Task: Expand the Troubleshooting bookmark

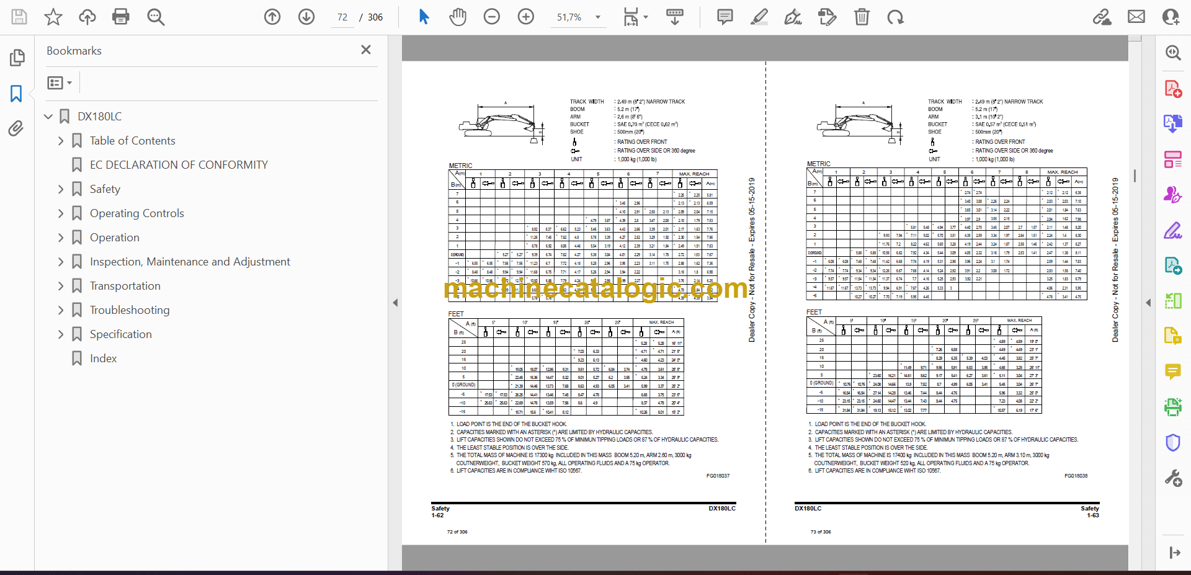Action: pyautogui.click(x=61, y=310)
